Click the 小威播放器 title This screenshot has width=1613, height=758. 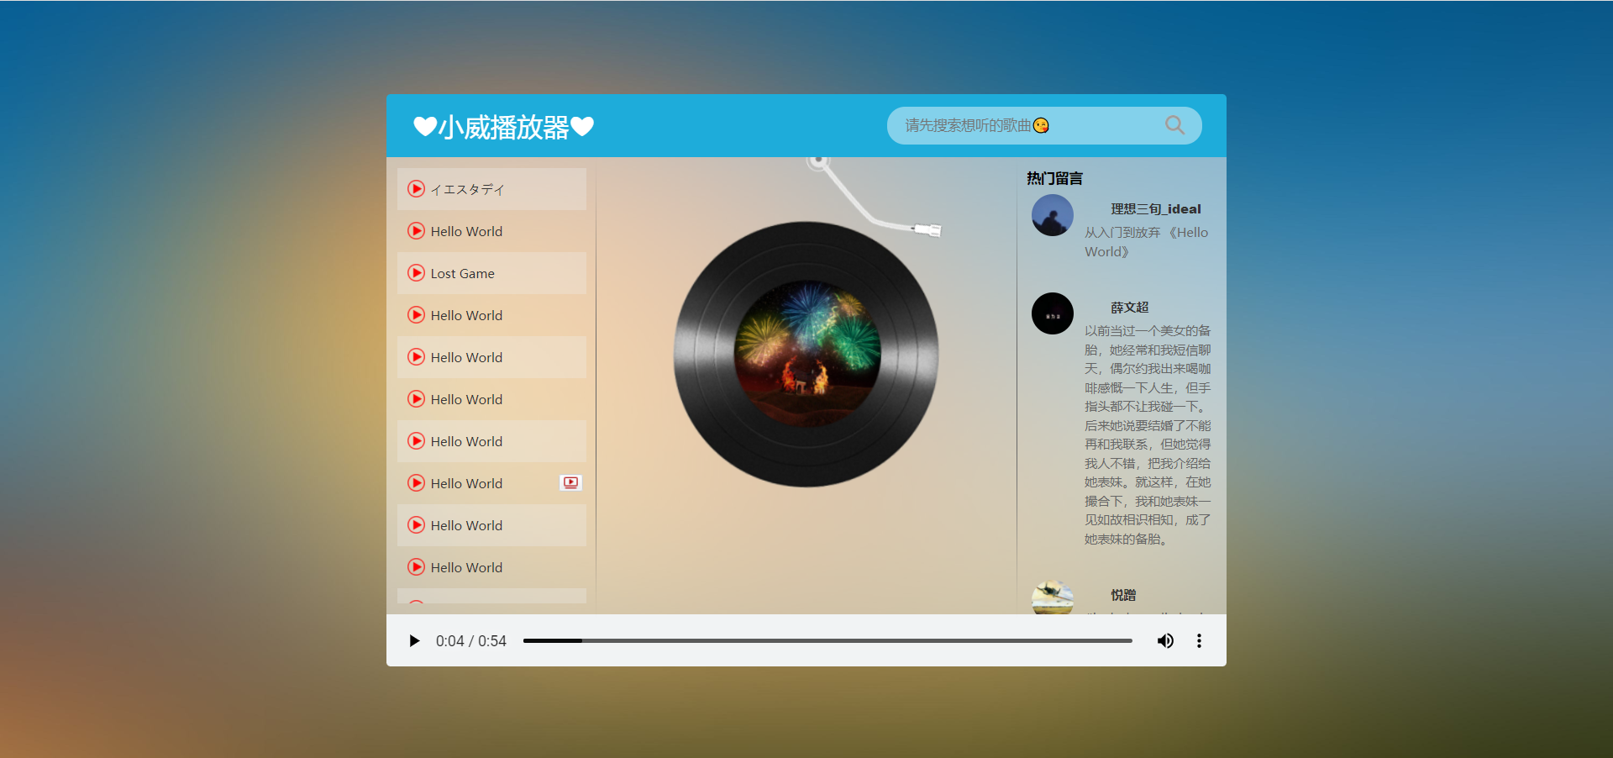(x=503, y=126)
